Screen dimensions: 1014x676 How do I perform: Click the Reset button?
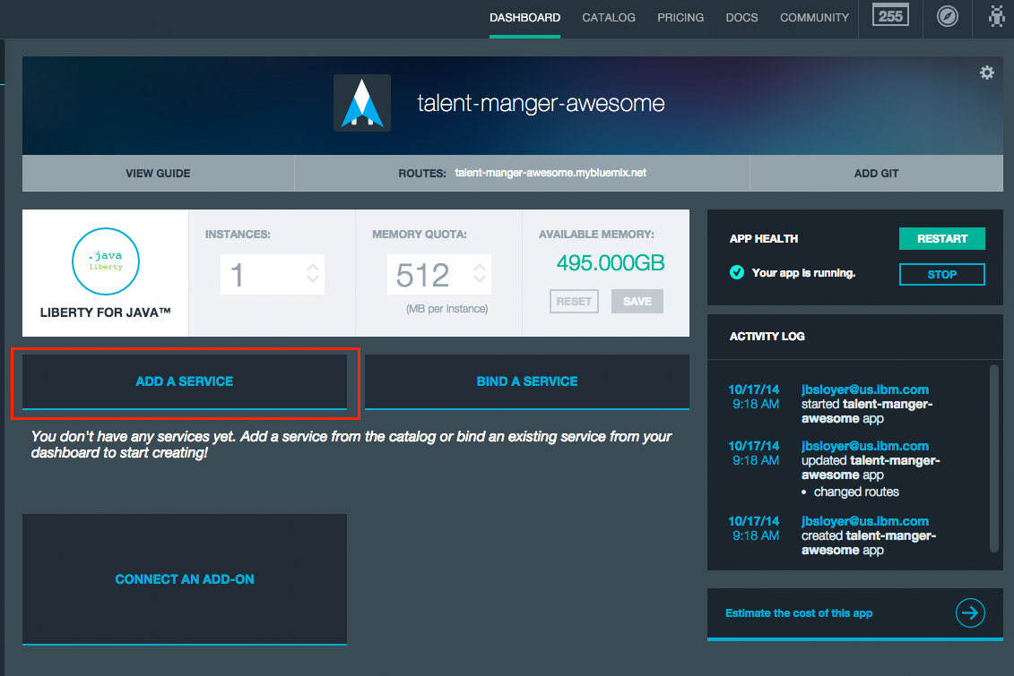point(575,302)
